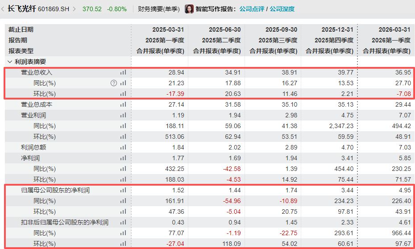Select revenue cell 36.95
Screen dimensions: 415x249
[404, 72]
